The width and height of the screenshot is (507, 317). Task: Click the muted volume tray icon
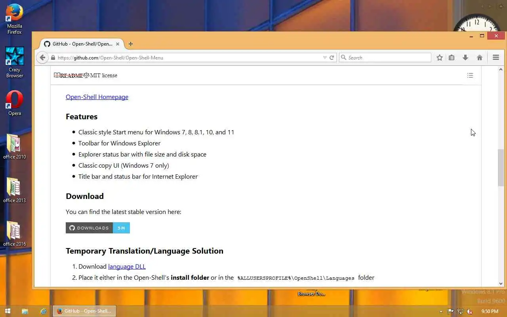[470, 311]
